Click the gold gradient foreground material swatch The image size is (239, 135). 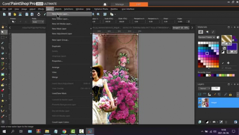[x=226, y=39]
